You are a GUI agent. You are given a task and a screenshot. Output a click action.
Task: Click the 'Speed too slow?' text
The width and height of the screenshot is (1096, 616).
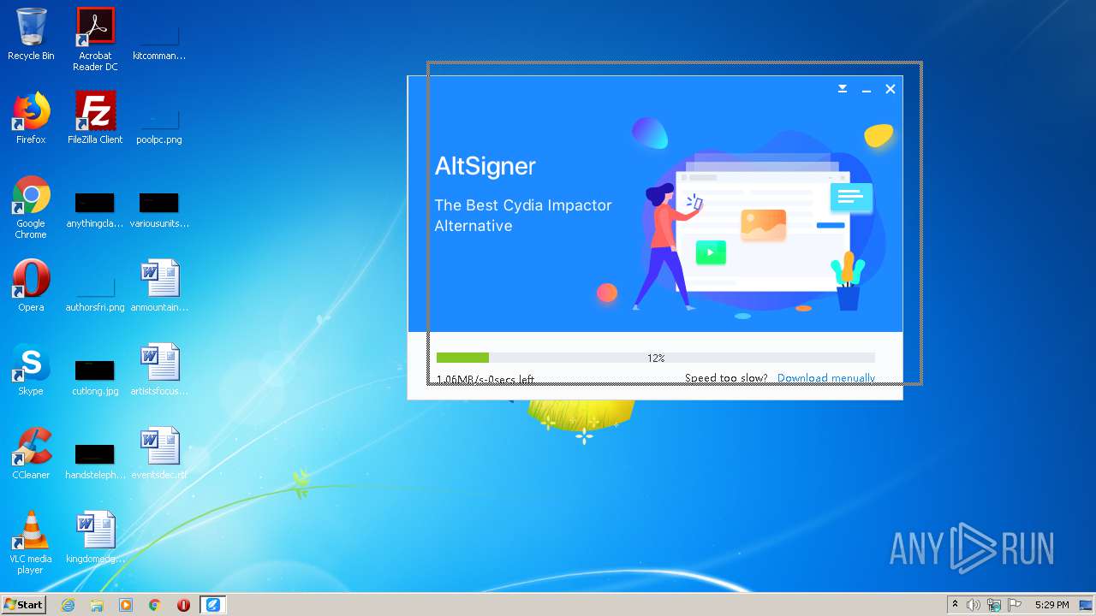pos(726,378)
